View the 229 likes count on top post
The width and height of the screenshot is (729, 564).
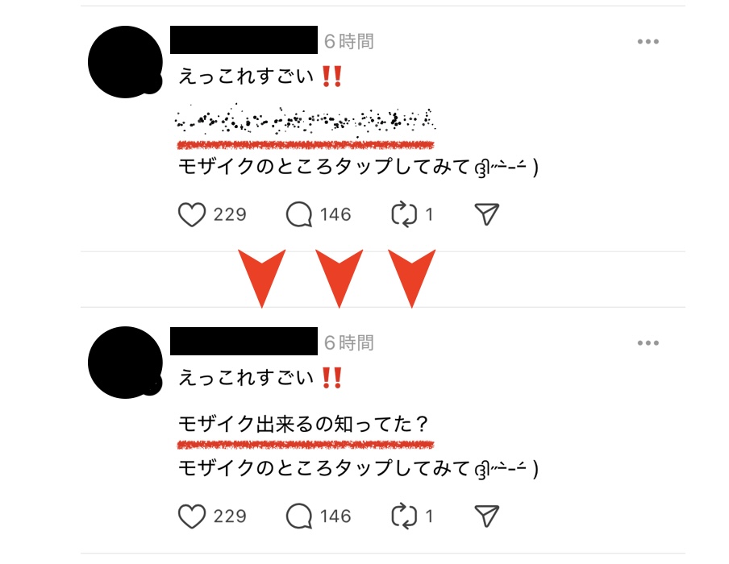point(230,214)
